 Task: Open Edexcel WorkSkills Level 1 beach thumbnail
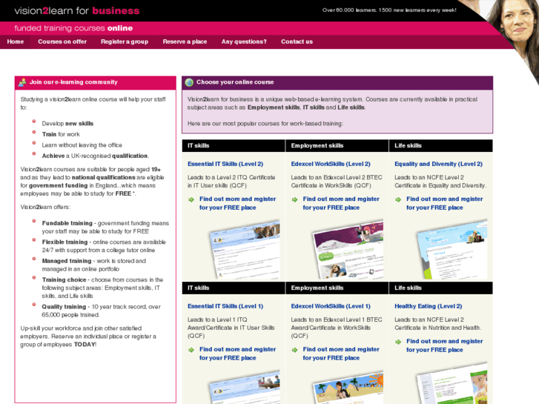[348, 387]
